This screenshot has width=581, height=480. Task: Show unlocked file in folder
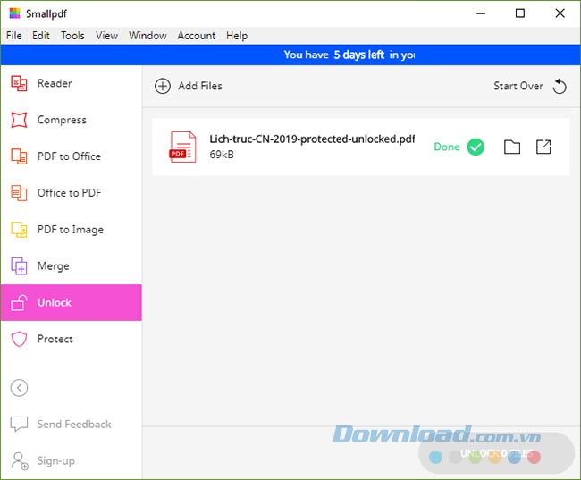[512, 147]
